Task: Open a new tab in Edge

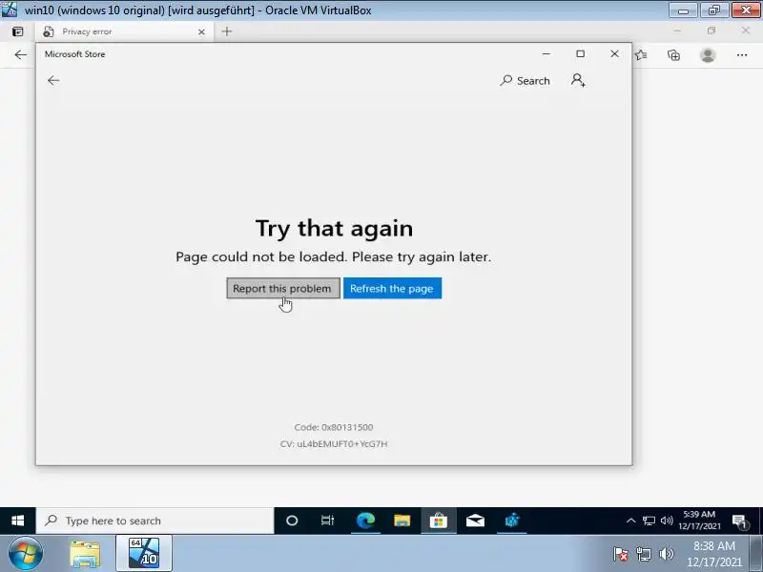Action: point(227,31)
